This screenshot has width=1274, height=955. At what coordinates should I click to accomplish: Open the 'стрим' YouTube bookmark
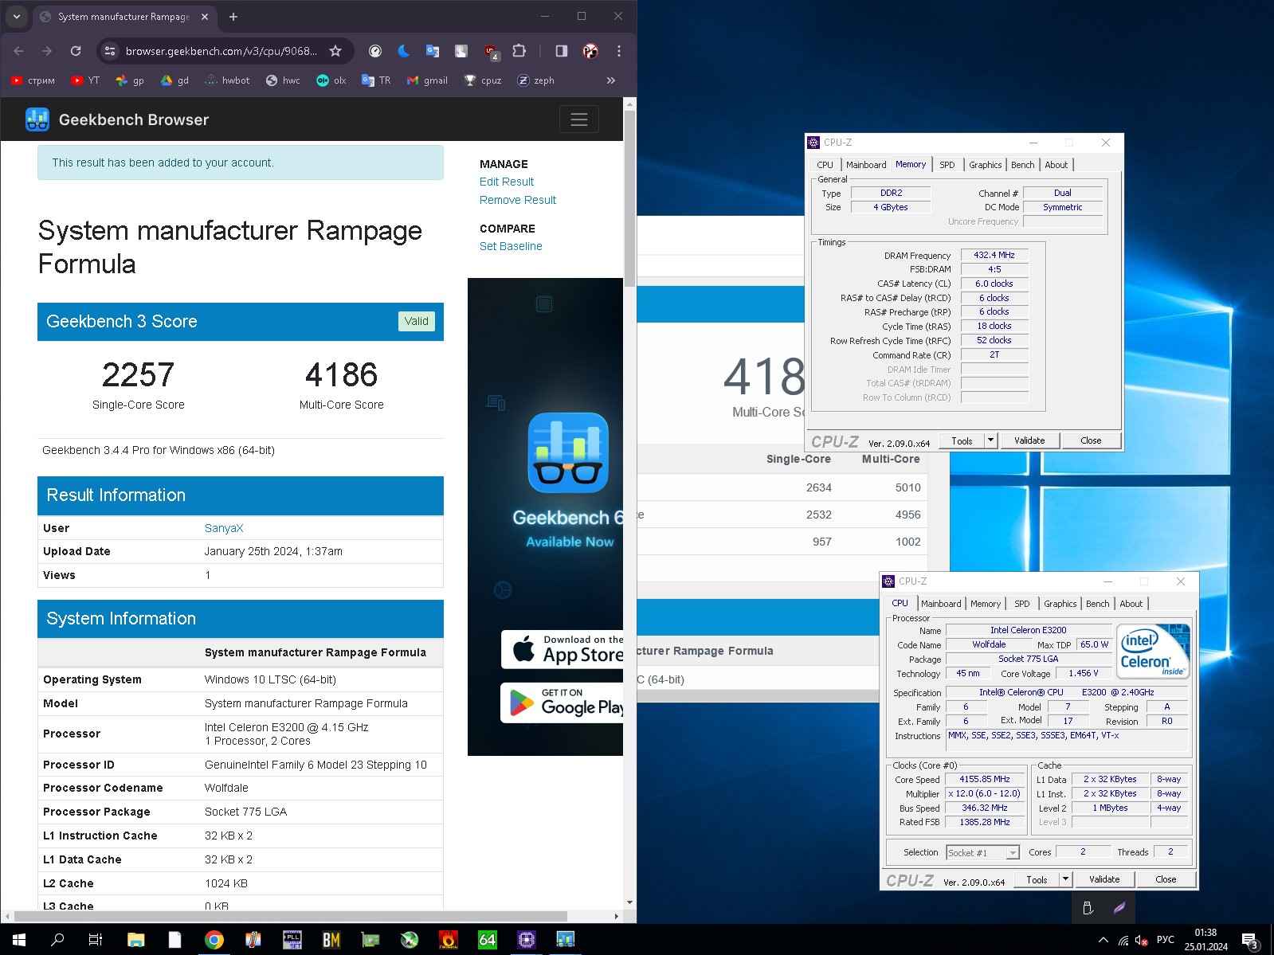point(33,80)
